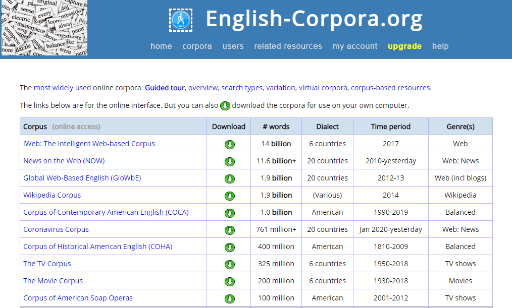This screenshot has width=512, height=308.
Task: Click the GloWbE row download icon
Action: pyautogui.click(x=230, y=178)
